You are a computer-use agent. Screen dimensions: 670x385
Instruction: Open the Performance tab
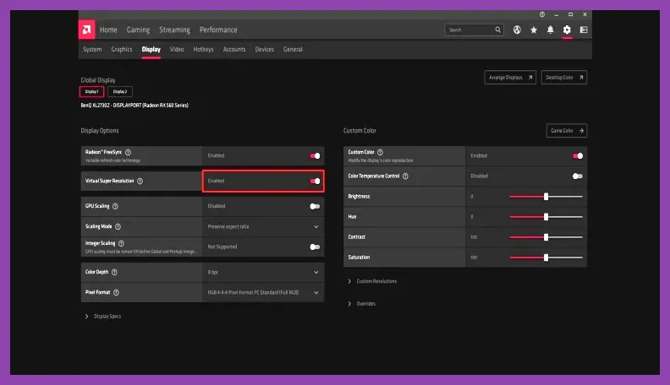[218, 30]
